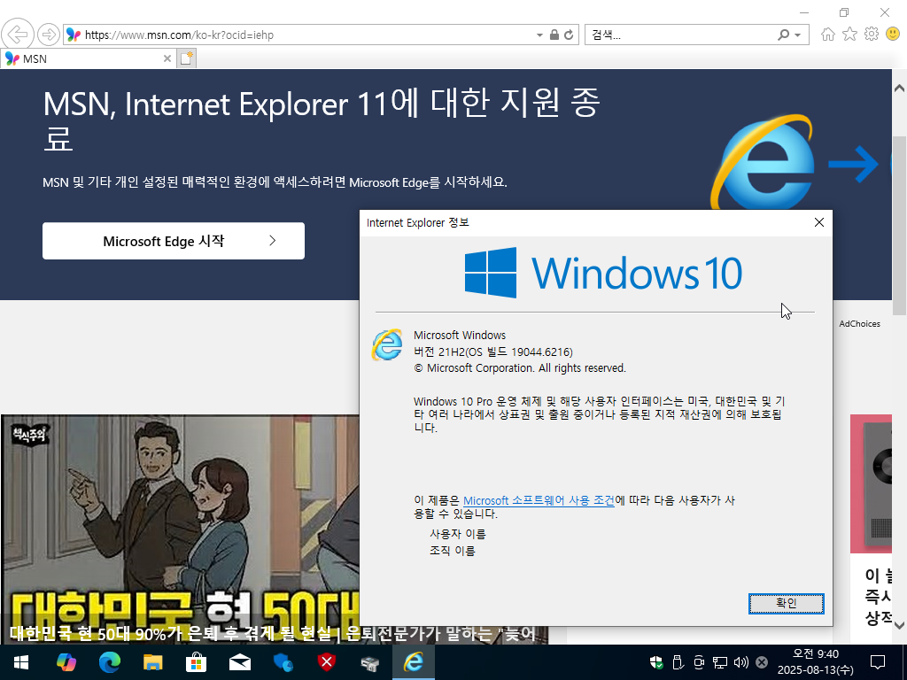Click the news headline 대한민국 현 50대 90%가
Viewport: 907px width, 680px height.
coord(273,634)
